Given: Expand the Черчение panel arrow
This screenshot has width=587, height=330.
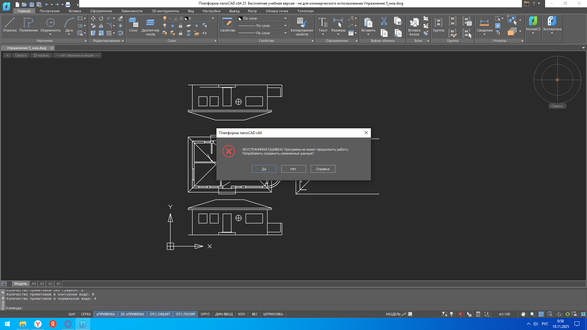Looking at the screenshot, I should coord(86,41).
